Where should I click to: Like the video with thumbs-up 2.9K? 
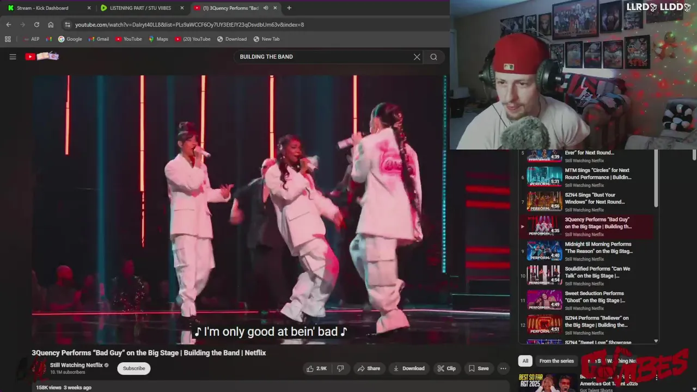pyautogui.click(x=316, y=369)
